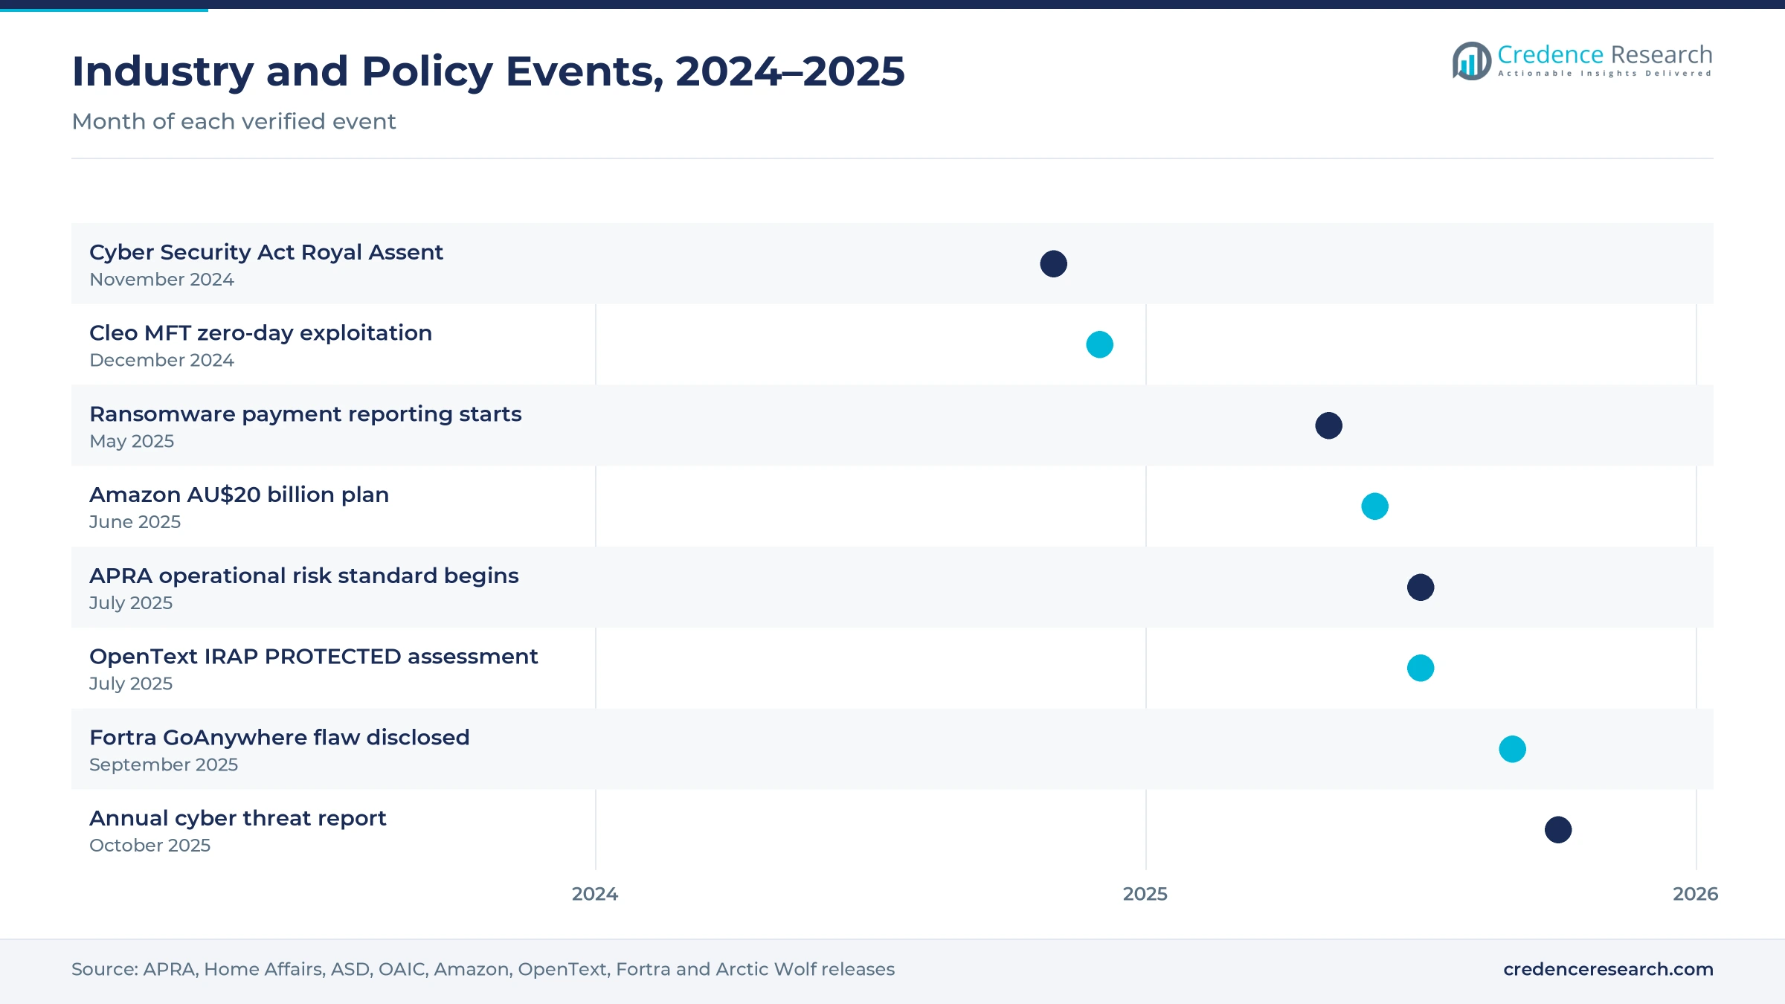Screen dimensions: 1785x1004
Task: Click the May 2025 date text
Action: coord(132,442)
